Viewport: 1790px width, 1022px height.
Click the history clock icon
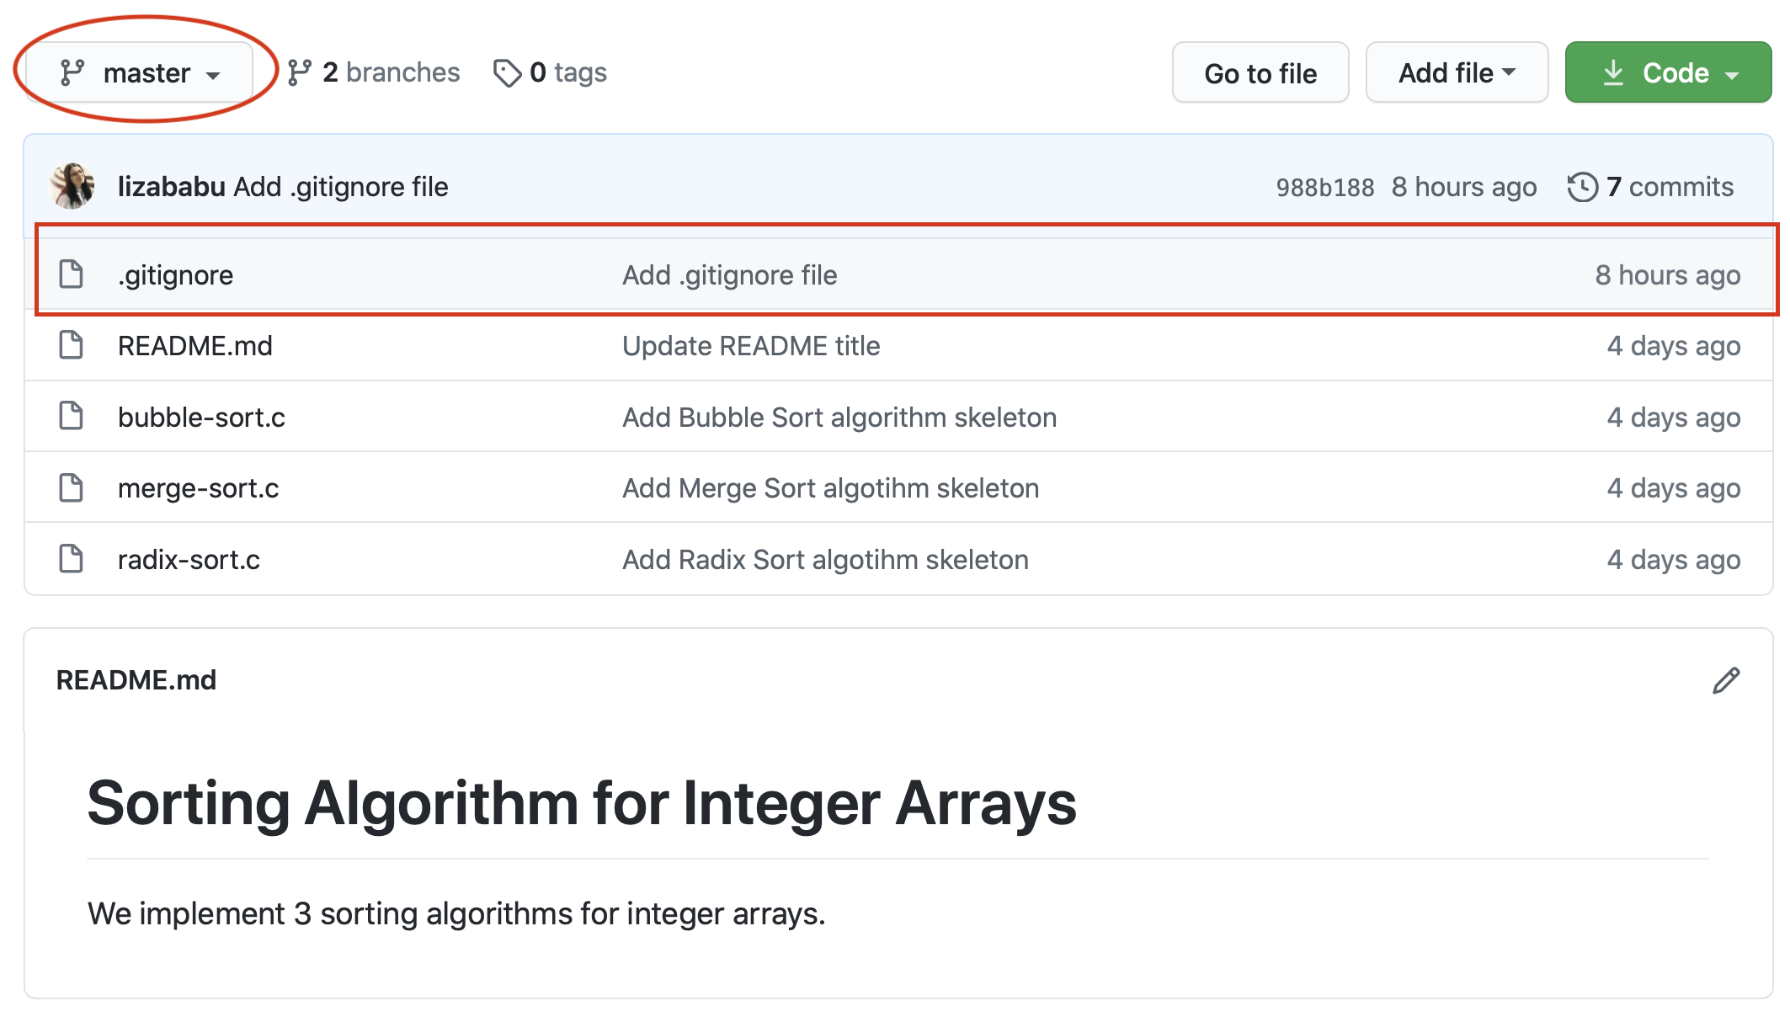[1583, 187]
